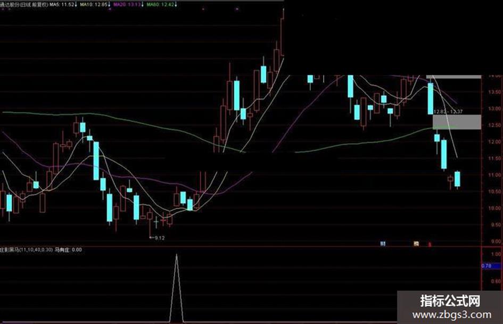Click the thin gray gap bar near 14.00
This screenshot has width=503, height=324.
[x=453, y=77]
